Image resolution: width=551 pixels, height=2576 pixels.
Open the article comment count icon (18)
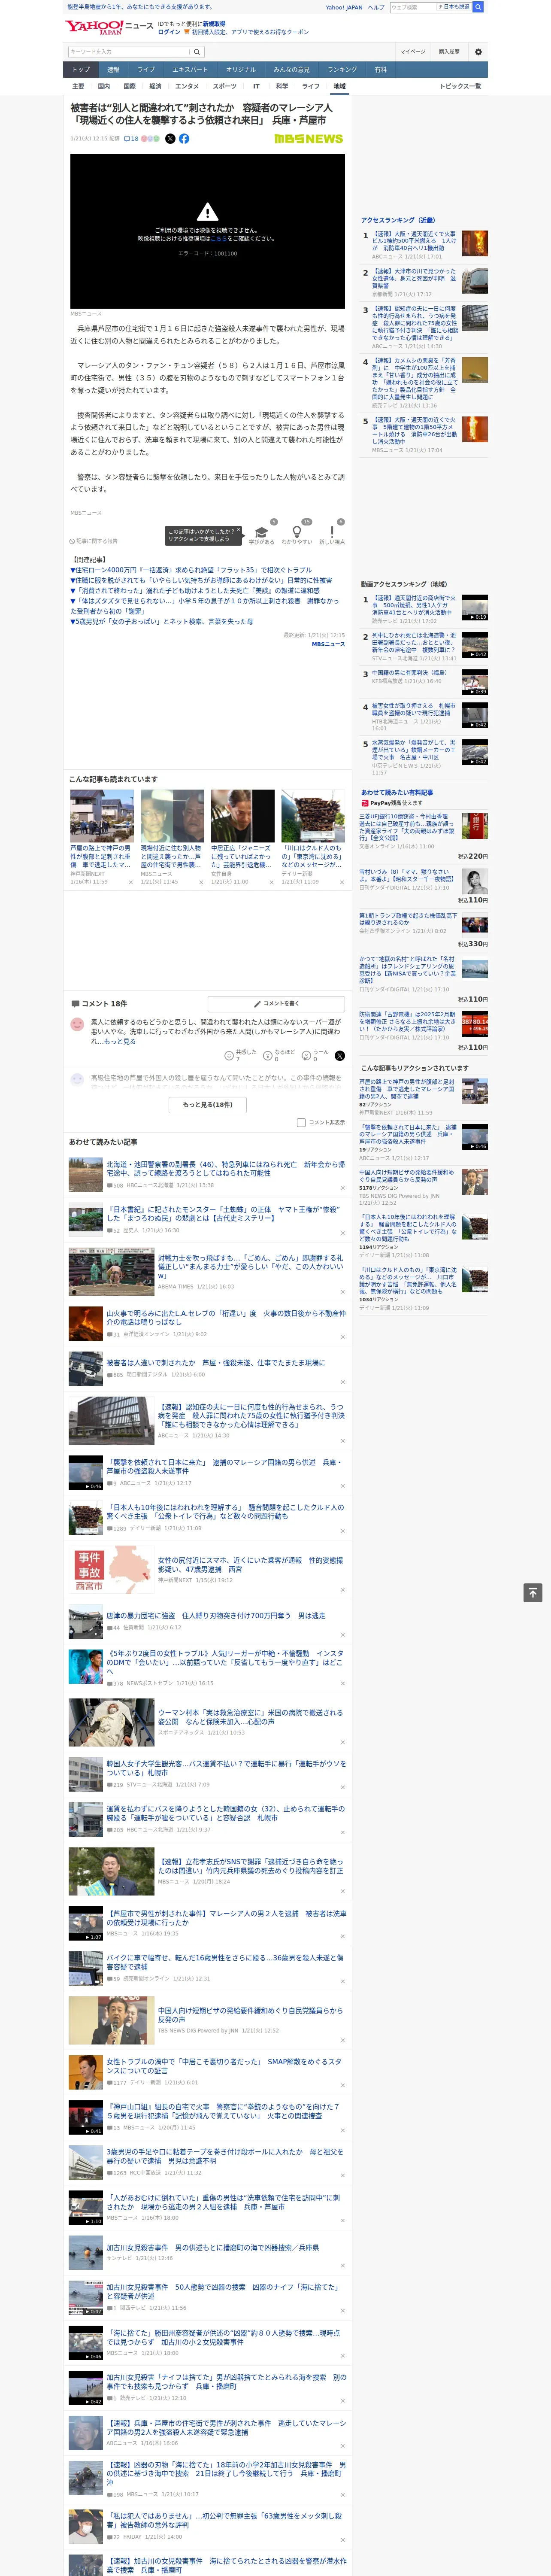131,139
